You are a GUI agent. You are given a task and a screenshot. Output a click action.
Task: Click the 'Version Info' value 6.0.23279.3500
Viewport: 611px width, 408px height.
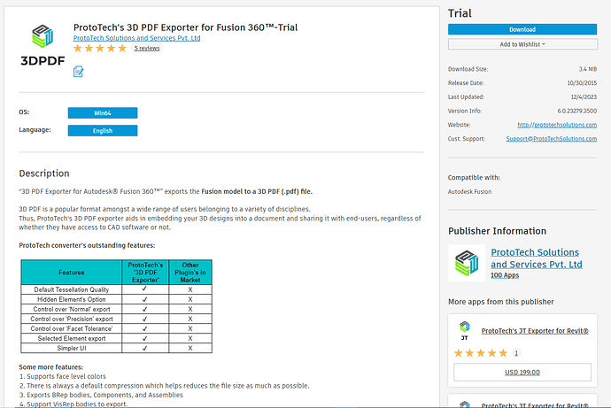pos(576,111)
